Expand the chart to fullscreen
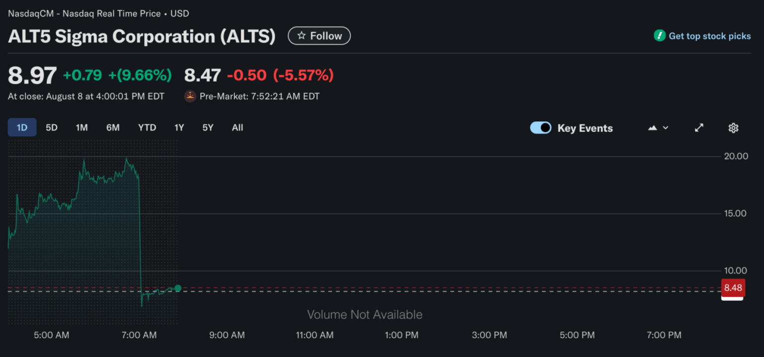The width and height of the screenshot is (764, 357). click(699, 128)
